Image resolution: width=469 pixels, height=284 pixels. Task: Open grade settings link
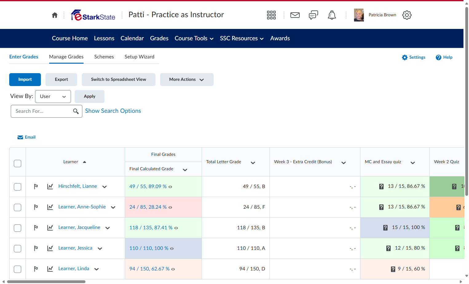tap(414, 57)
